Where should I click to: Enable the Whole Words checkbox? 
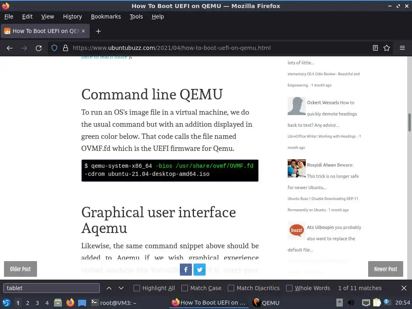tap(289, 288)
